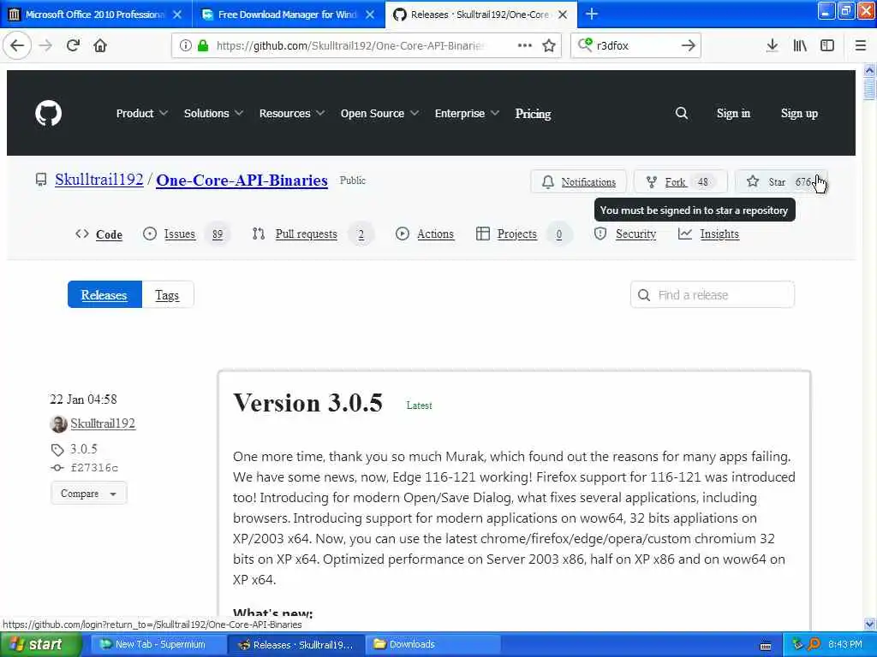Go to the browser home page icon

100,46
